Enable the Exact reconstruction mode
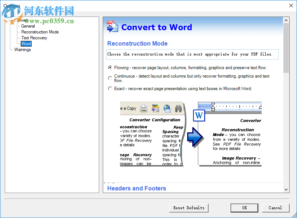Screen dimensions: 297x218 coord(110,89)
